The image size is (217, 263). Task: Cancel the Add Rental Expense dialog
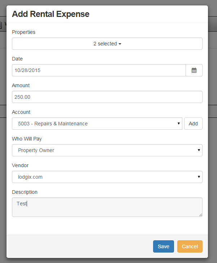coord(190,246)
